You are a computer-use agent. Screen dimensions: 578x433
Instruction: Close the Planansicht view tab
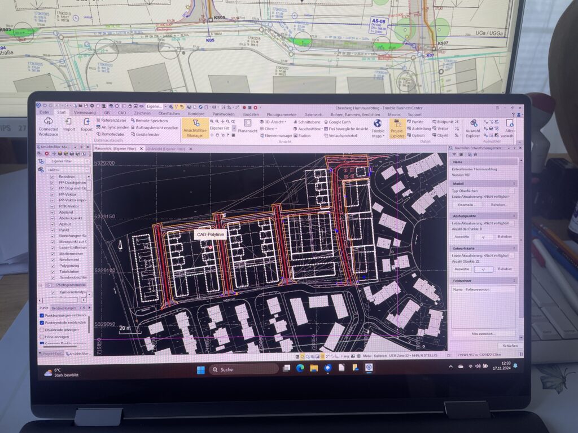141,149
